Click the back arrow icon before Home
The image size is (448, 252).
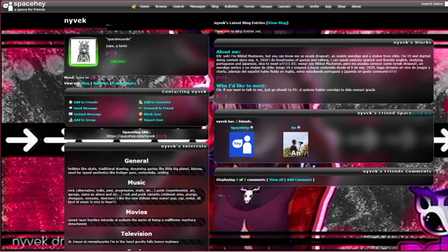[134, 7]
